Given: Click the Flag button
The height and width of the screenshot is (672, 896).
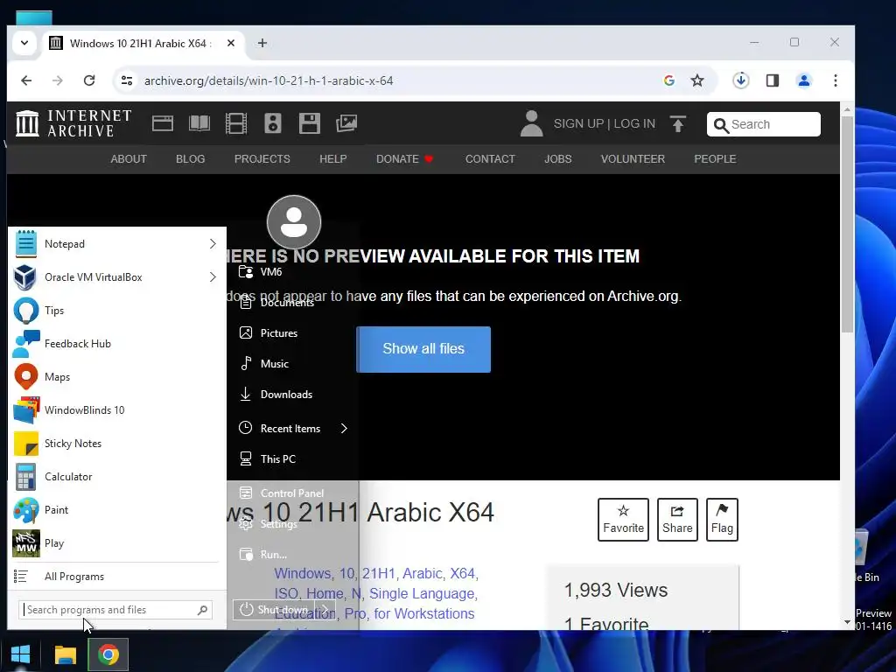Looking at the screenshot, I should click(x=722, y=520).
